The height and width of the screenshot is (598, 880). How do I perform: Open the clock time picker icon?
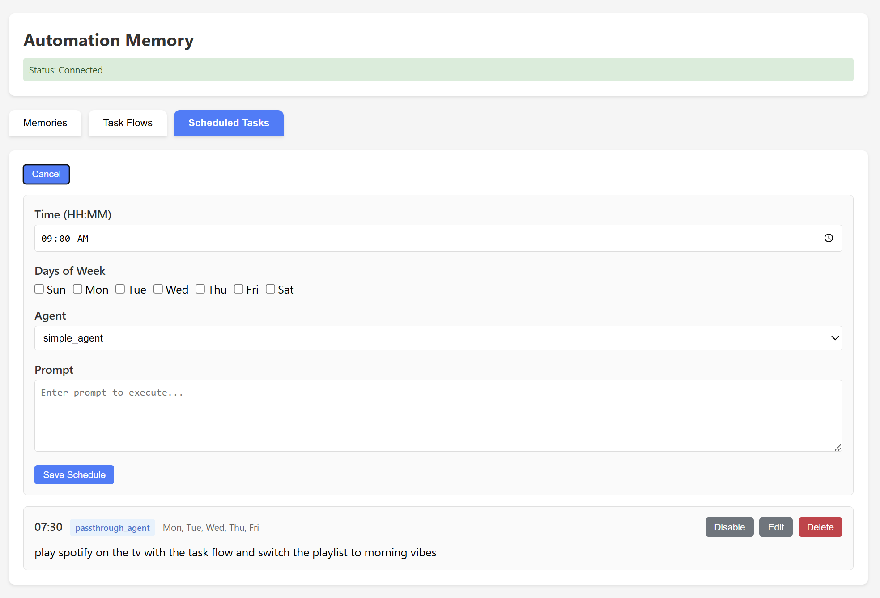point(829,238)
